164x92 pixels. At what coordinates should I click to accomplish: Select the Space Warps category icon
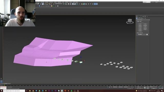pos(144,18)
